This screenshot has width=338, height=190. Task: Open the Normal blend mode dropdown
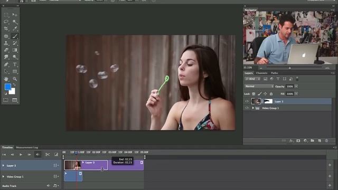coord(259,87)
